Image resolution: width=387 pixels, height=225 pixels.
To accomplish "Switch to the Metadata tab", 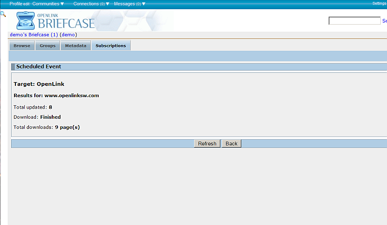I will [76, 45].
